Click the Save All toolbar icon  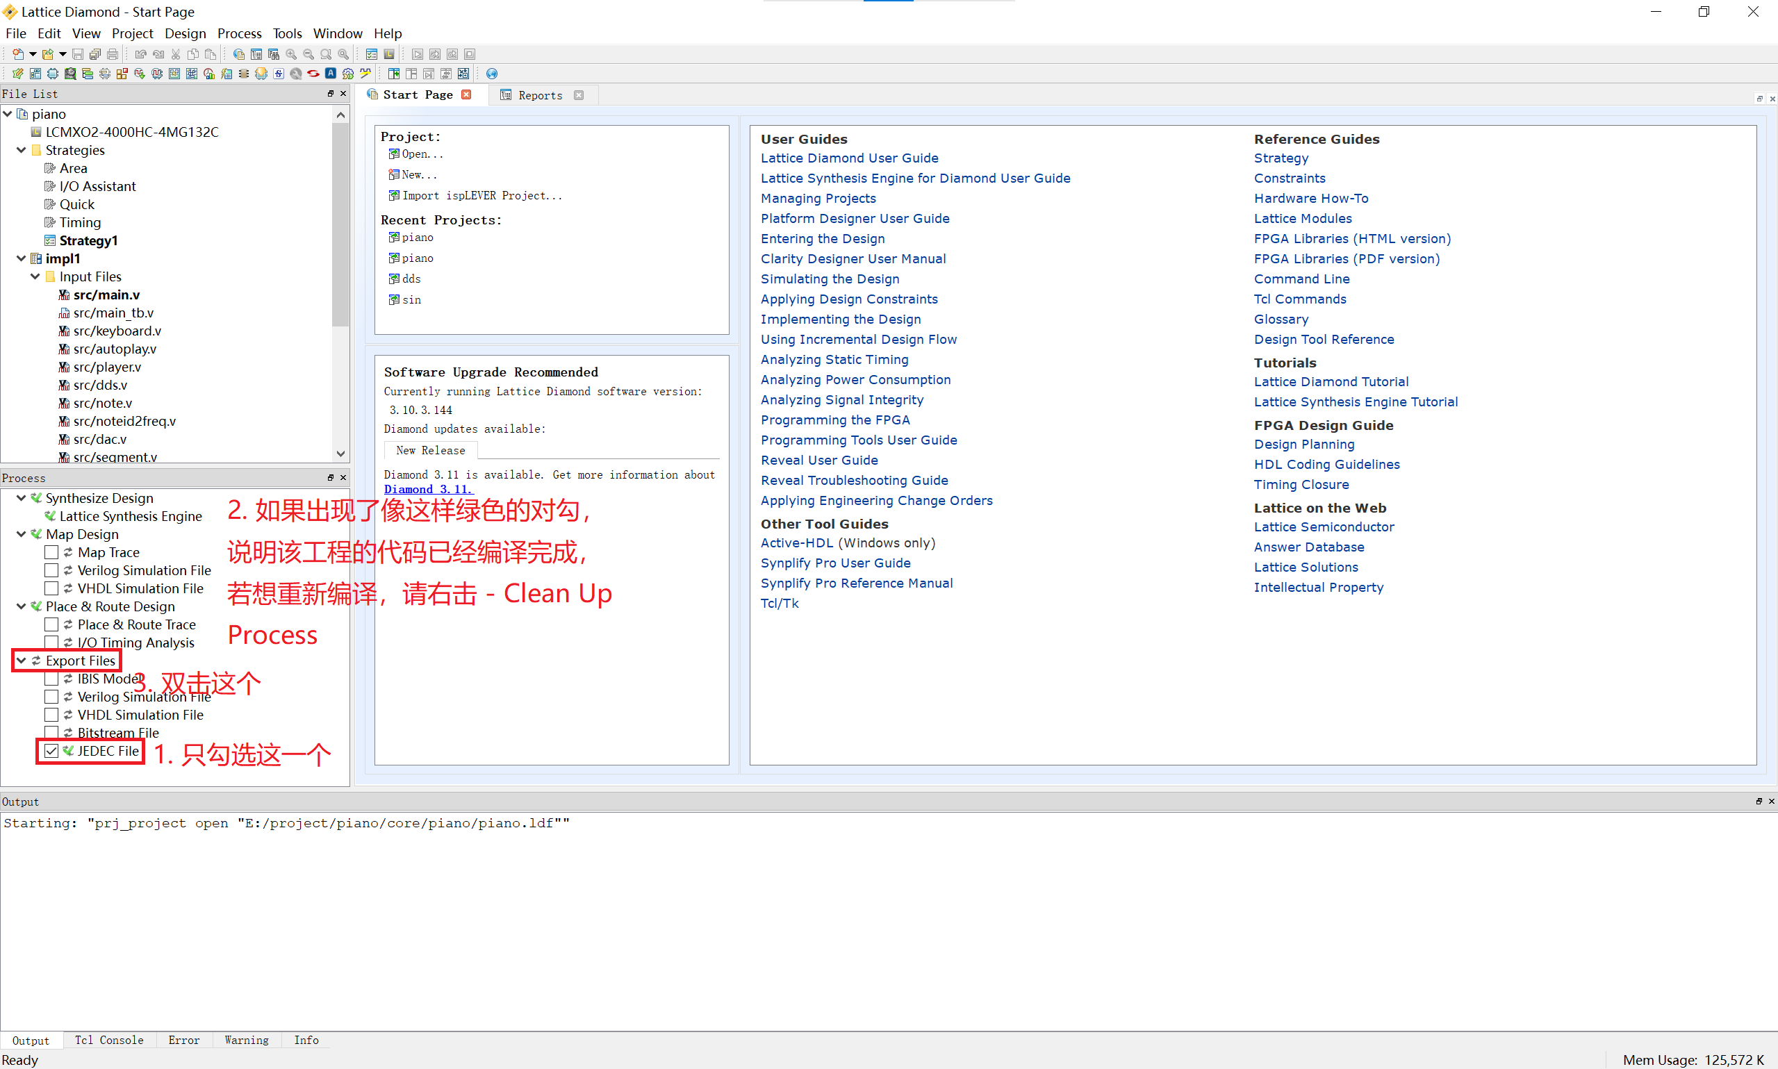tap(95, 54)
